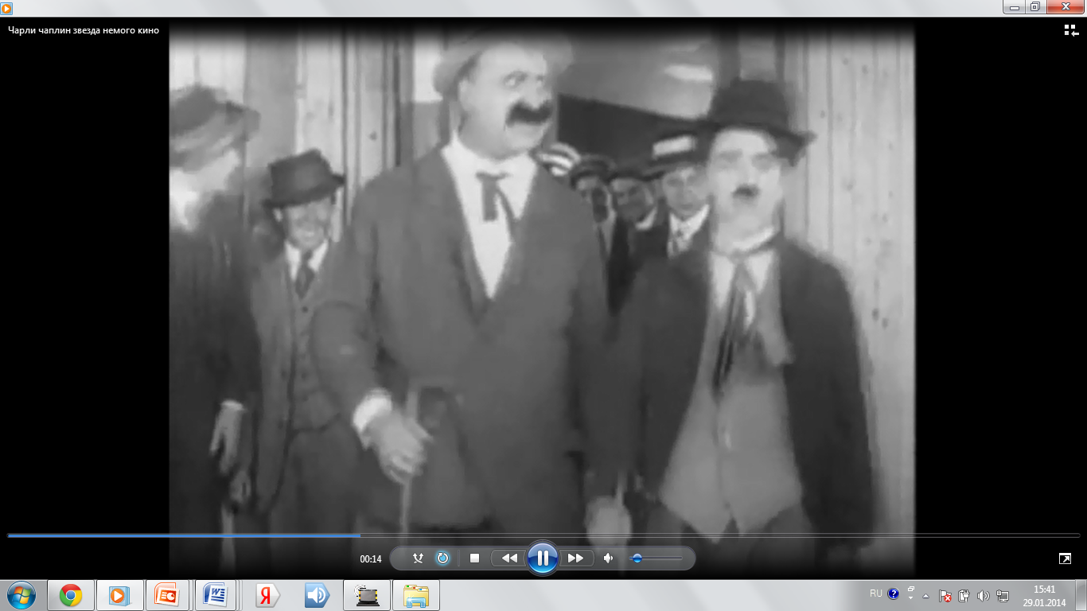Adjust the player volume slider
The image size is (1087, 611).
click(x=656, y=558)
